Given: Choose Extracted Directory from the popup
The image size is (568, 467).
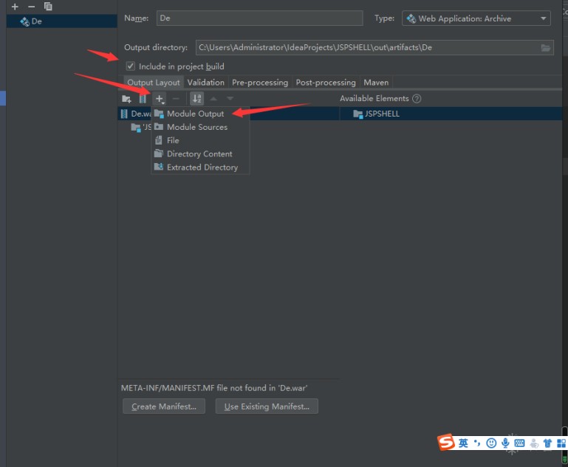Looking at the screenshot, I should pyautogui.click(x=200, y=167).
